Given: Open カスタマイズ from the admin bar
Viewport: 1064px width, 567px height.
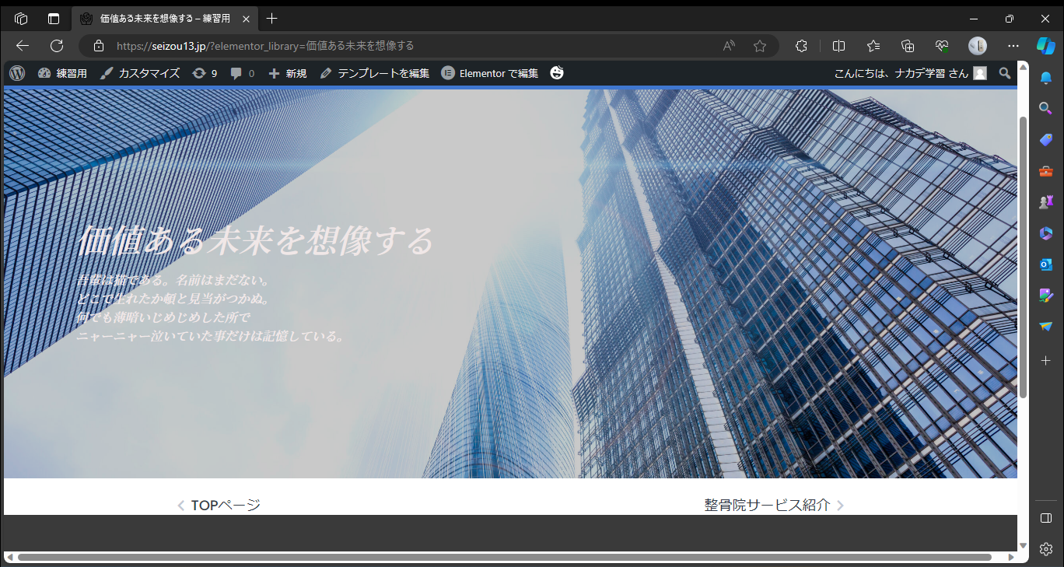Looking at the screenshot, I should tap(140, 72).
